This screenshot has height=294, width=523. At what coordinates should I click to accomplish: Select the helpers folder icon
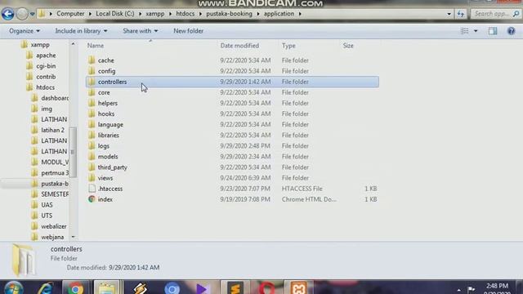tap(92, 103)
